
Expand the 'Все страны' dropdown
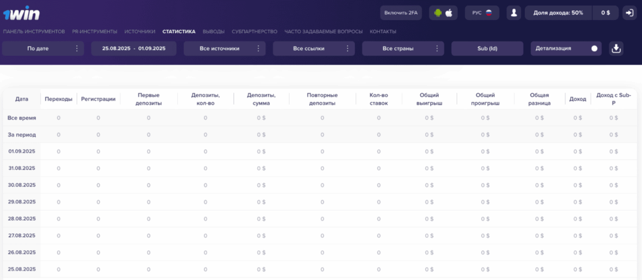(x=403, y=49)
